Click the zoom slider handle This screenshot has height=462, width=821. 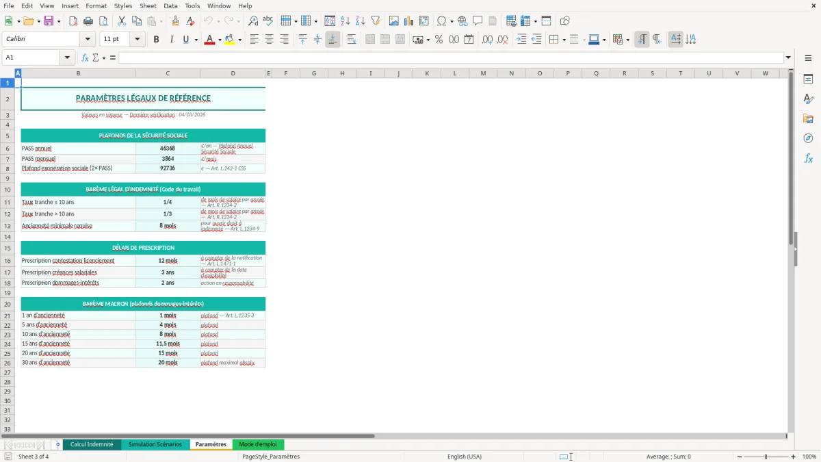coord(766,457)
